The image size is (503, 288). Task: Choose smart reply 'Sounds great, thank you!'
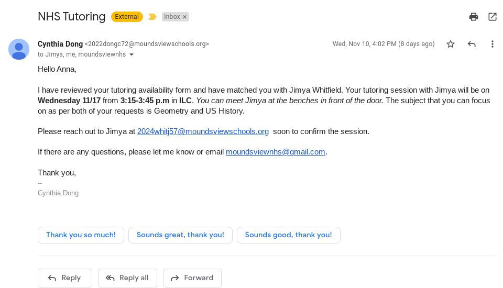180,235
